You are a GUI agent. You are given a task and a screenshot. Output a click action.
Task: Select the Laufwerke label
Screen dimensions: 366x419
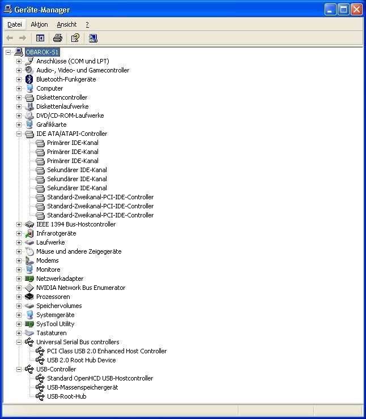point(50,242)
